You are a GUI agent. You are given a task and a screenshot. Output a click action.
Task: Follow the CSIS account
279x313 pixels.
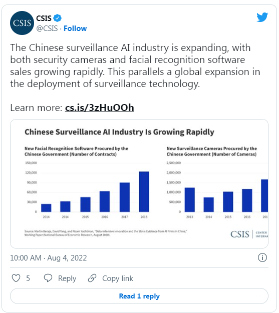(75, 28)
